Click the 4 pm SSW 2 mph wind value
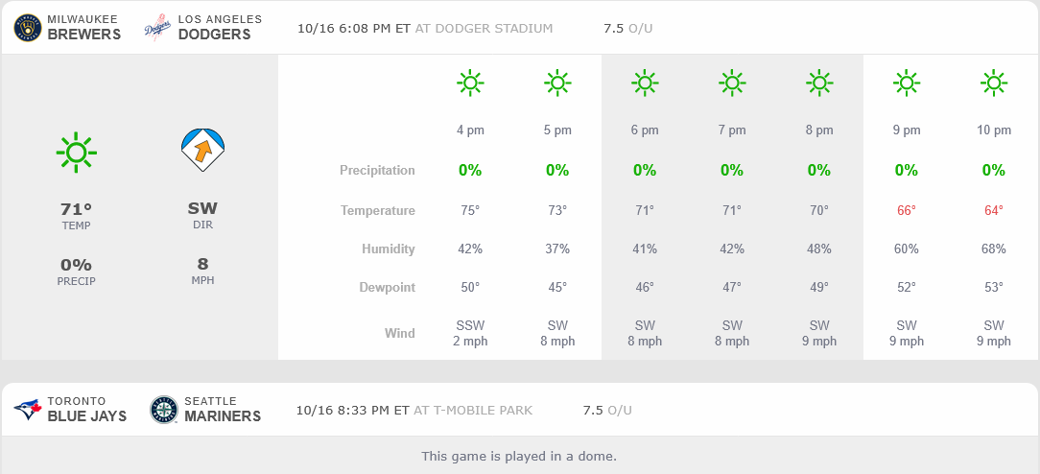Screen dimensions: 1040x474 click(470, 333)
